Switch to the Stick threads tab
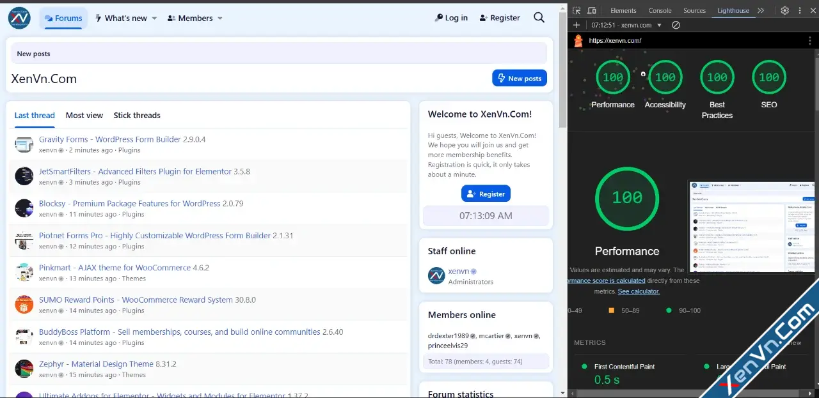819x398 pixels. 137,116
